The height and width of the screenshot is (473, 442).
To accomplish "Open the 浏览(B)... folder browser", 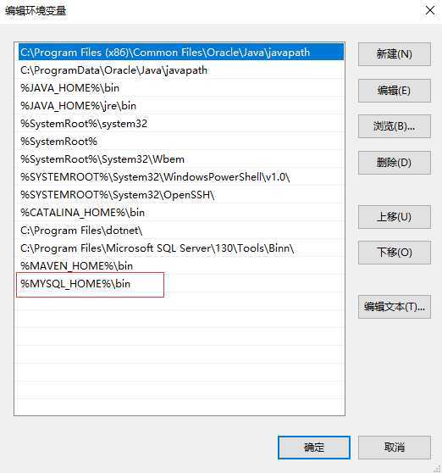I will pyautogui.click(x=395, y=126).
